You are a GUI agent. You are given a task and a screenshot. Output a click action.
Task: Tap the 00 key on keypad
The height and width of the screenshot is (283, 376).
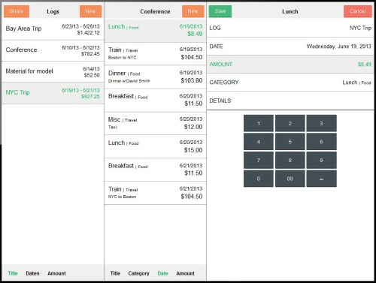coord(290,179)
